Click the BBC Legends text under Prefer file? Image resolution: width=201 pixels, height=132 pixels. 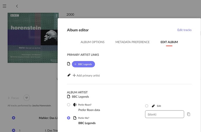[87, 123]
